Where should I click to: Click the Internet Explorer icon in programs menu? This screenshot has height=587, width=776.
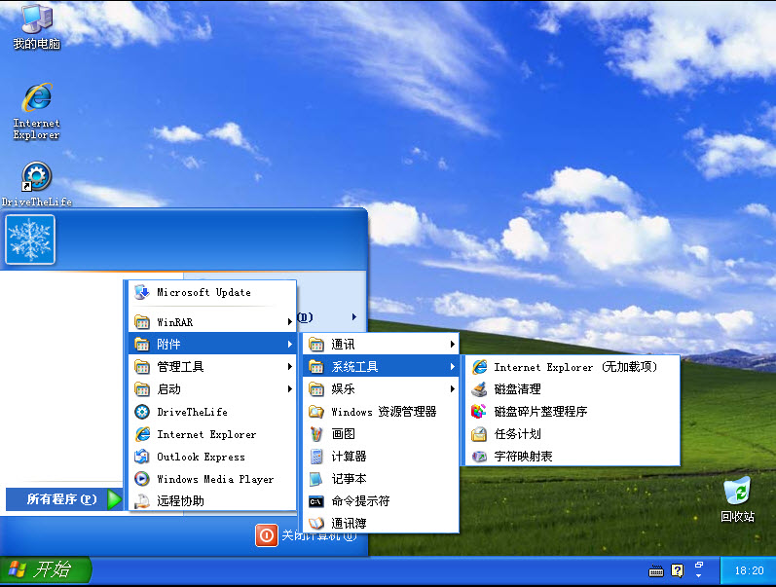(142, 434)
